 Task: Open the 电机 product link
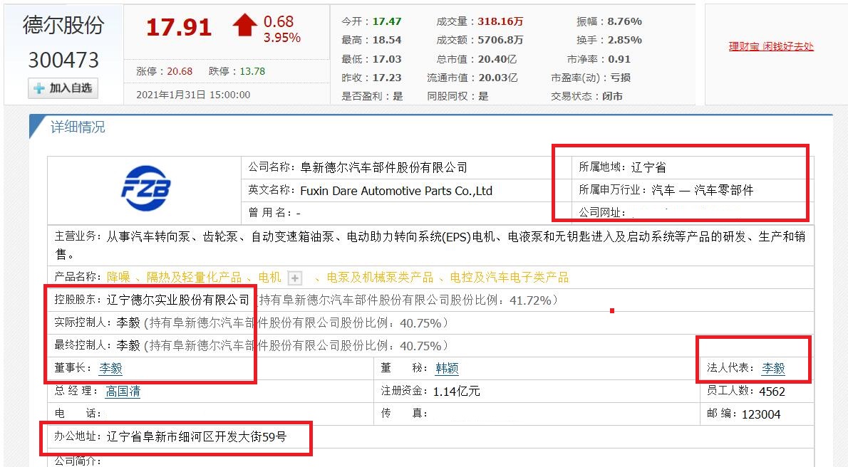270,278
